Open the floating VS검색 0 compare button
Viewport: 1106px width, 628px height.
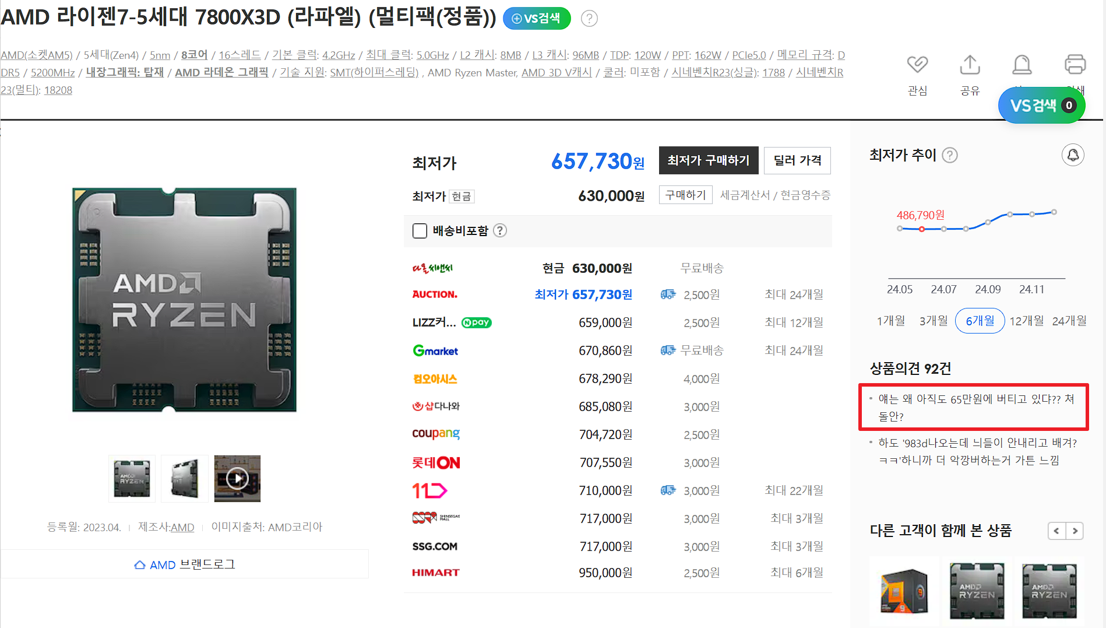coord(1041,106)
